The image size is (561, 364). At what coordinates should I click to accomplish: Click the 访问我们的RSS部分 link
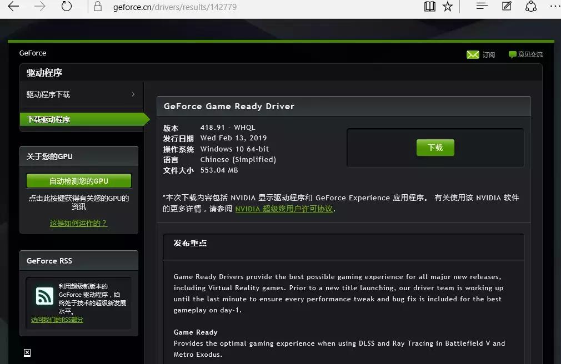point(57,320)
